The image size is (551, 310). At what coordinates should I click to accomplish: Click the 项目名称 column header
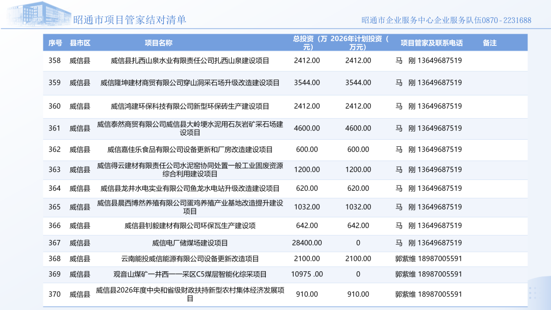[x=159, y=43]
